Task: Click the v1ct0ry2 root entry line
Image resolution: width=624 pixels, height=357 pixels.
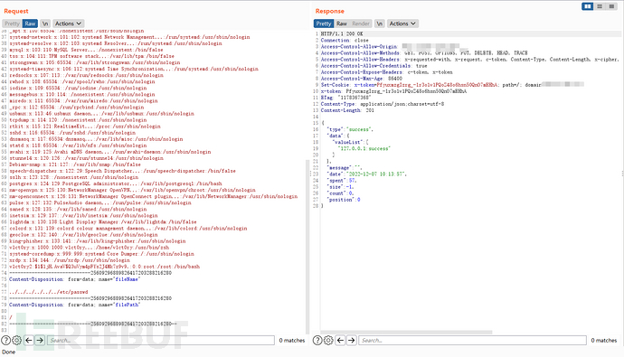Action: pos(105,267)
